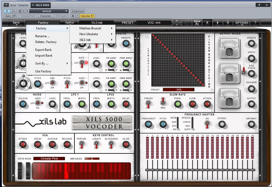Click the VCA SUSTAIN knob
This screenshot has width=272, height=187.
[x=52, y=144]
